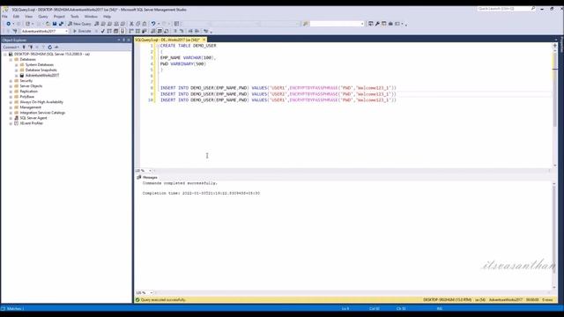
Task: Click the Increase Indent icon
Action: point(197,32)
